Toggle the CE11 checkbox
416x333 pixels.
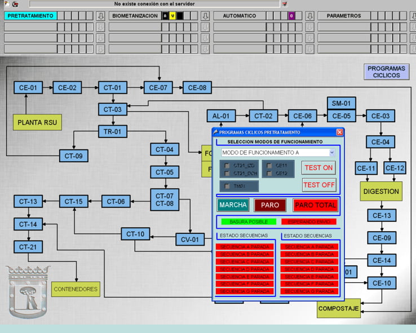(x=270, y=166)
